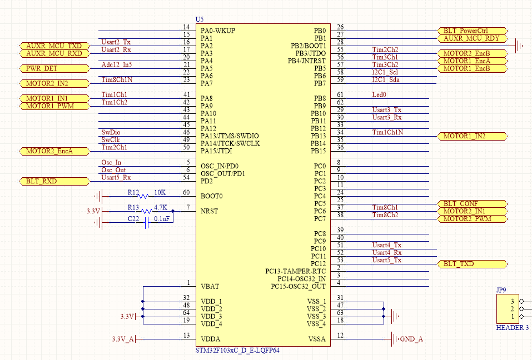Select the MOTOR1_EncA port
Screen dimensions: 532x360
coord(473,61)
